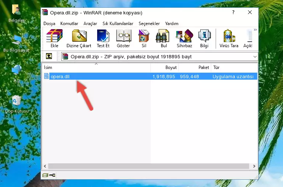This screenshot has height=187, width=283.
Task: Click the archive icon in address bar
Action: [65, 56]
